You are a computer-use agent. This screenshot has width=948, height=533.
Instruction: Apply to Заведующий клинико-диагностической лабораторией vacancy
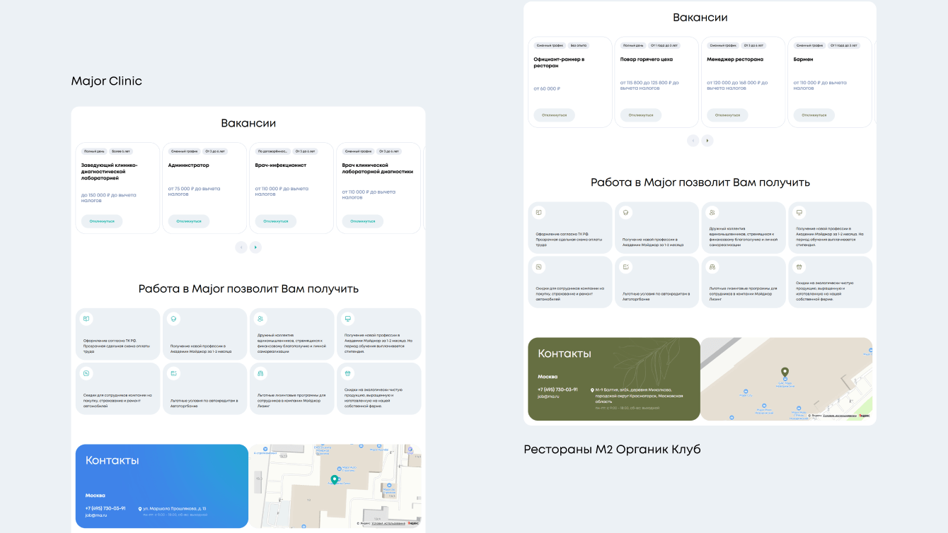click(x=102, y=221)
